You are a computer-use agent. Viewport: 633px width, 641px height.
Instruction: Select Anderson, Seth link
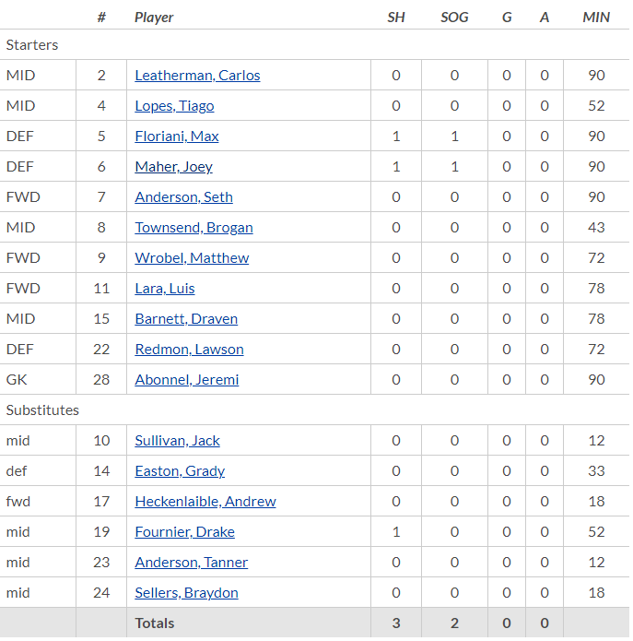[183, 197]
